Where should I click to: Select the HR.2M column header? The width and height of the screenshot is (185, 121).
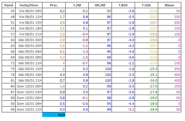click(x=100, y=5)
